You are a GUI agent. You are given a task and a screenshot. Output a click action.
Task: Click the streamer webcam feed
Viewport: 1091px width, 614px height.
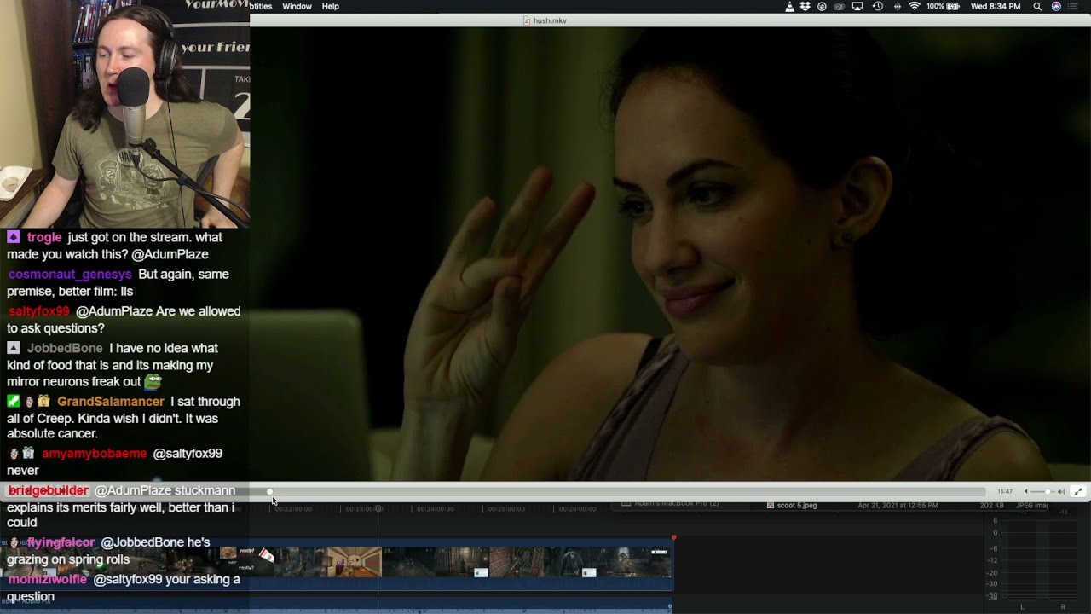pyautogui.click(x=124, y=113)
